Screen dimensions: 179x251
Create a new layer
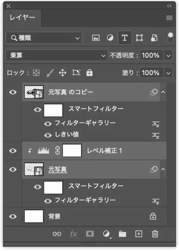click(139, 234)
